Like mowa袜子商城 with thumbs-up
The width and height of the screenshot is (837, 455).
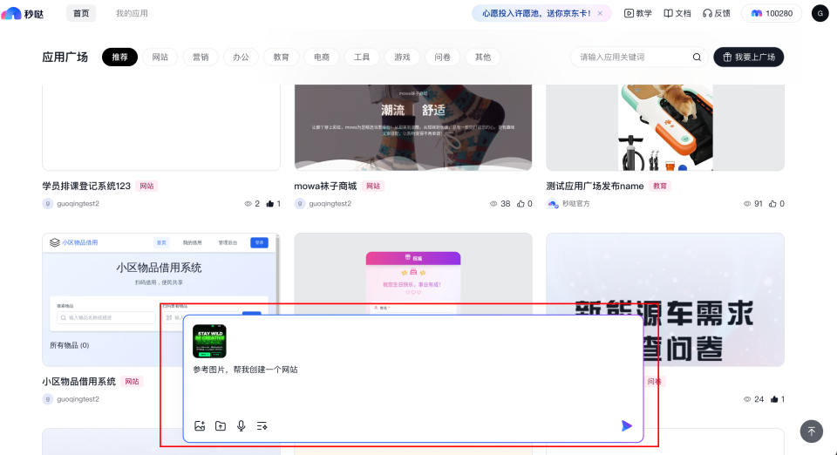[521, 204]
